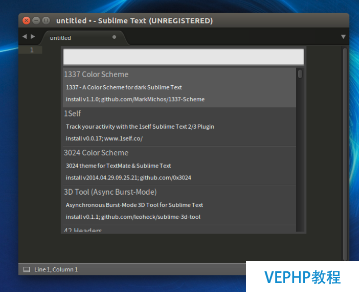Screen dimensions: 359x292
Task: Open the tab list dropdown arrow
Action: pyautogui.click(x=343, y=37)
